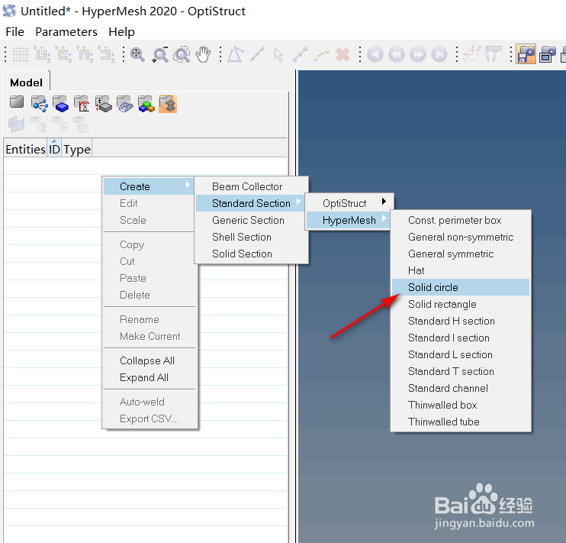Select the Hat section option
Viewport: 566px width, 543px height.
(x=461, y=270)
